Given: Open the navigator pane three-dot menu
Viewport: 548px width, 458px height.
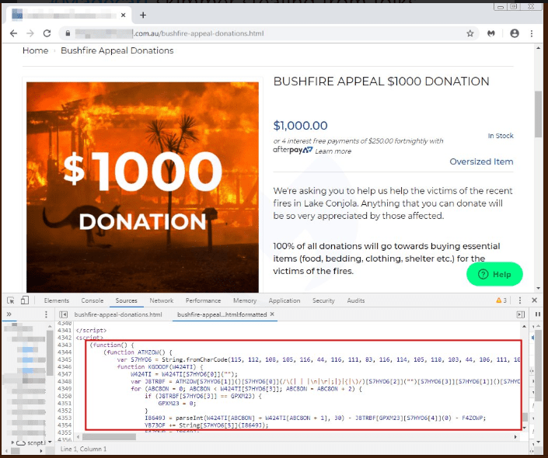Looking at the screenshot, I should click(x=46, y=314).
